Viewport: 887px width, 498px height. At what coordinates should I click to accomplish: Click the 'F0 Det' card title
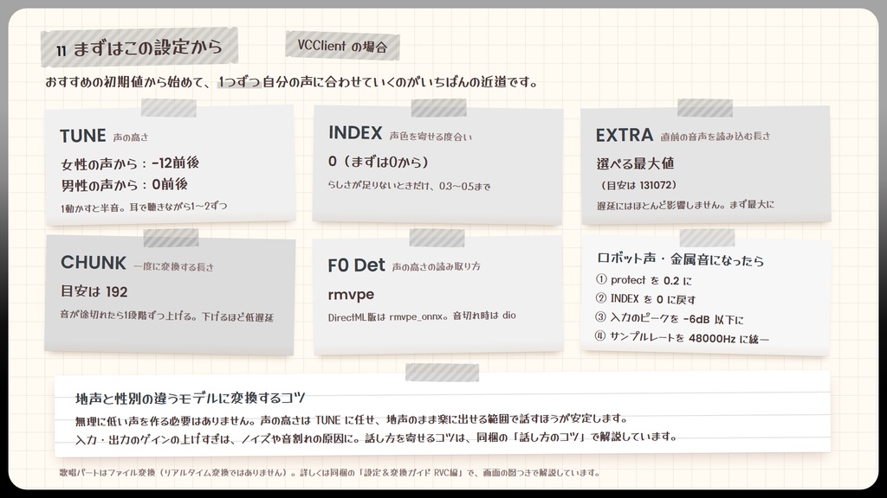[x=356, y=265]
